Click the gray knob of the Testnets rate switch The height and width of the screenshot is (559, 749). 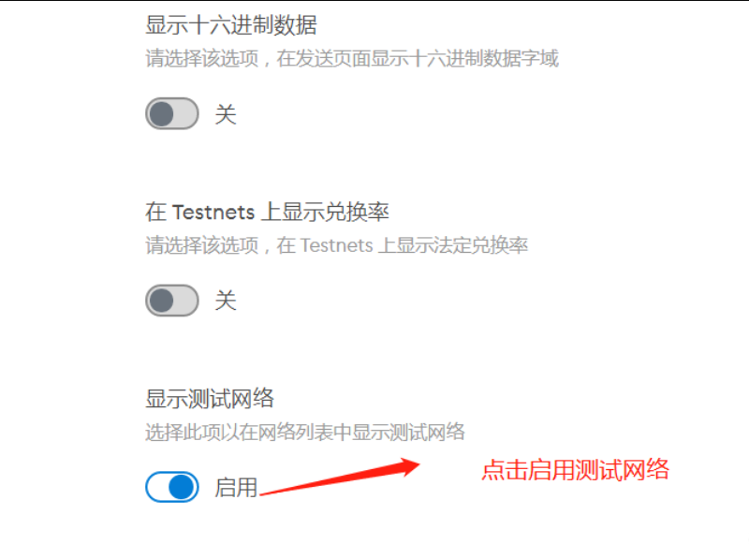pos(161,301)
